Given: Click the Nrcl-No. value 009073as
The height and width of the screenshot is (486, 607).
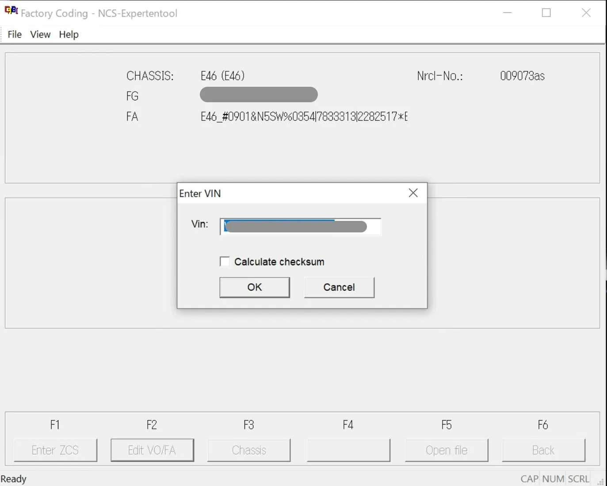Looking at the screenshot, I should pyautogui.click(x=522, y=76).
